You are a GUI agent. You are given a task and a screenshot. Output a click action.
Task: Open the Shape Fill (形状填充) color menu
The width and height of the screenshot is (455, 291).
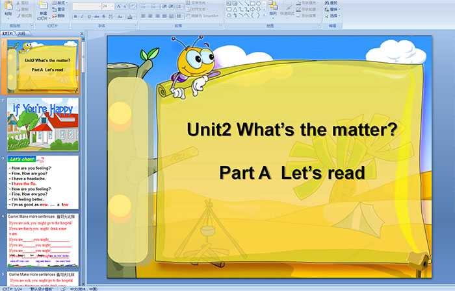[x=308, y=3]
